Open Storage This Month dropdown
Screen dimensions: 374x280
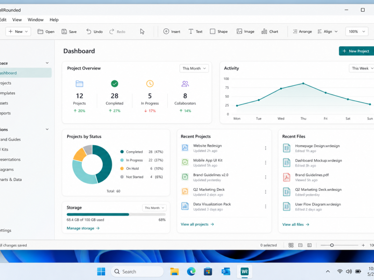[x=154, y=208]
